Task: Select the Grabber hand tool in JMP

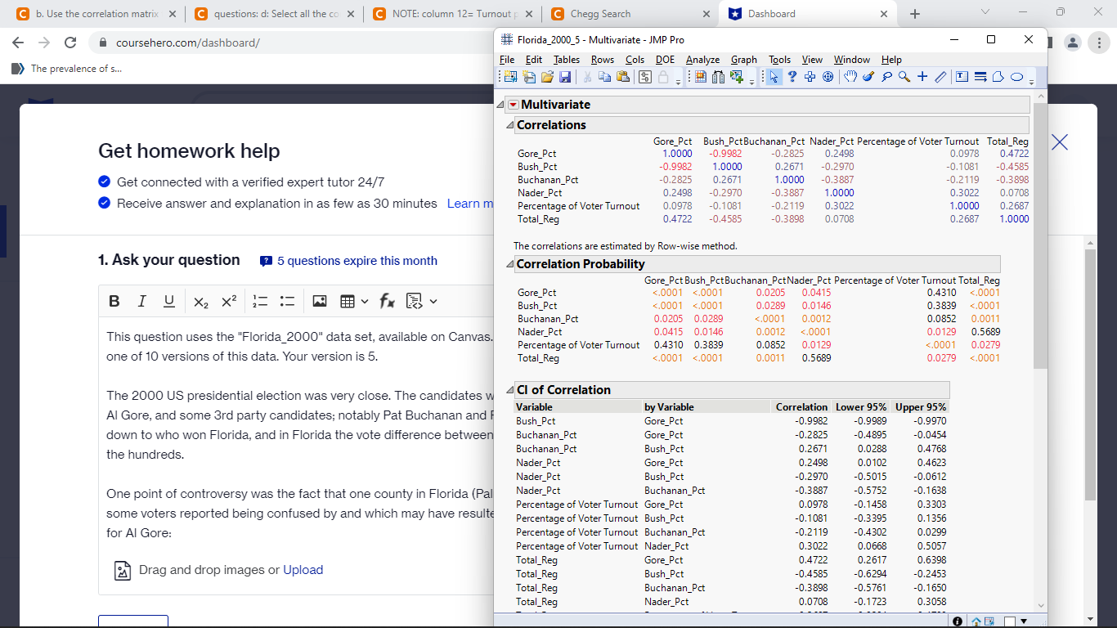Action: pos(850,77)
